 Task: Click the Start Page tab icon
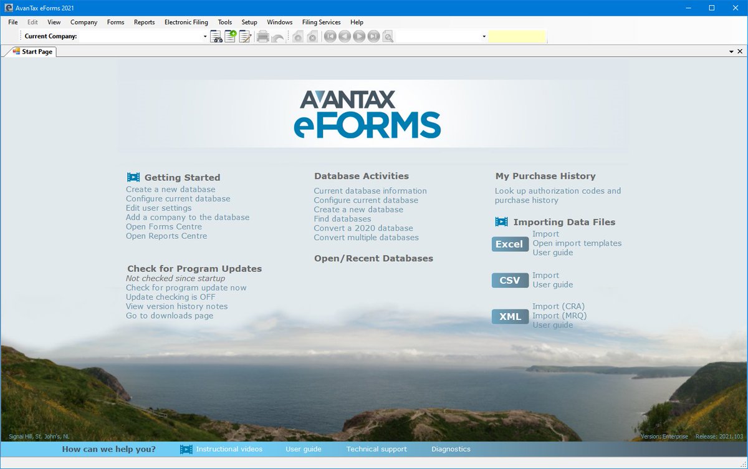pos(16,52)
